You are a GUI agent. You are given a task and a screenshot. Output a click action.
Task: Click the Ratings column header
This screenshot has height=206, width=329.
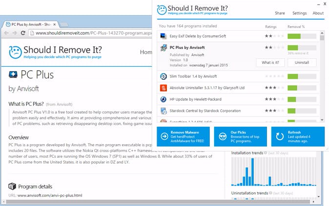[271, 27]
